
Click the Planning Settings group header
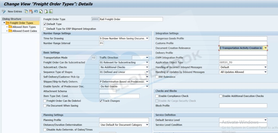[97, 115]
